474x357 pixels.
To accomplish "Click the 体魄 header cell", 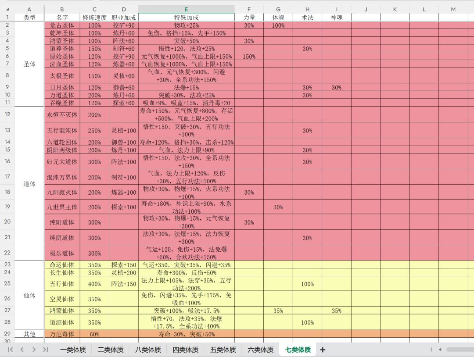I will [278, 18].
